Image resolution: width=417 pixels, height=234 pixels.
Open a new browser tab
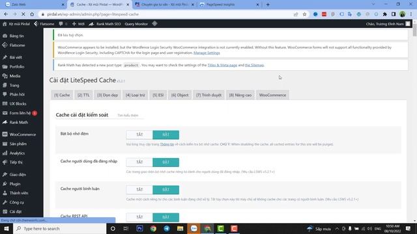268,5
